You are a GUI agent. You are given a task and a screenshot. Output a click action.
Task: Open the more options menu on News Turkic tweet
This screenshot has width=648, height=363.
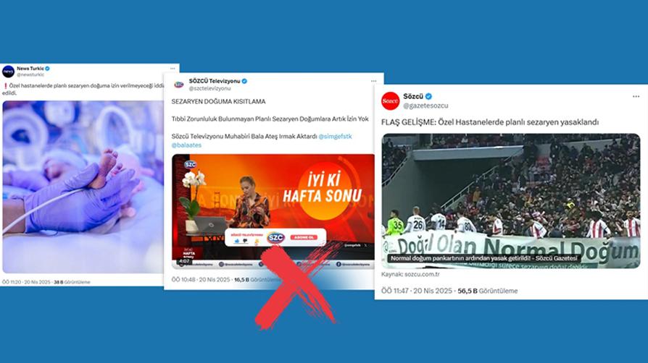[173, 69]
